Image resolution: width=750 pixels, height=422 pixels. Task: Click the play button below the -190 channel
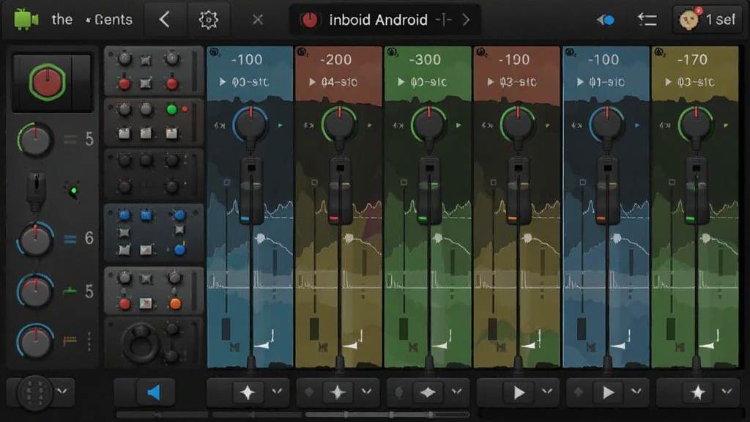(x=519, y=393)
